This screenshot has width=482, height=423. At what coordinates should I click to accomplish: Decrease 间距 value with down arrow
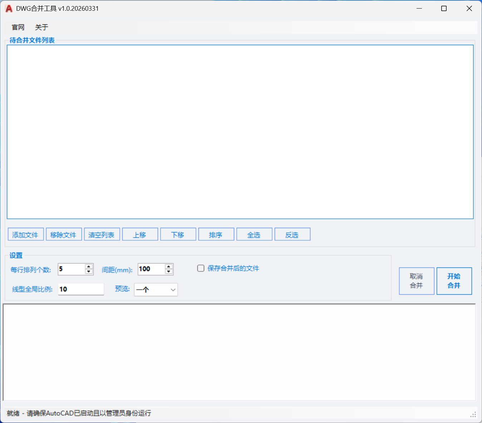(169, 271)
